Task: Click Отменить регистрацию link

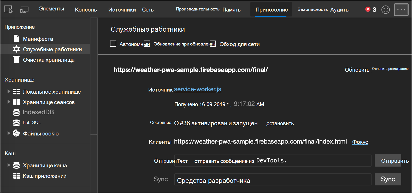Action: pos(390,69)
